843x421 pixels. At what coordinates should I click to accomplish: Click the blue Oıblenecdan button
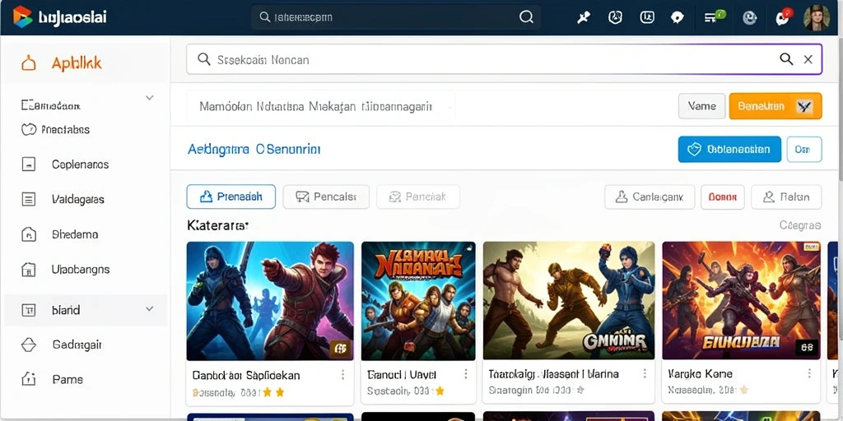729,150
